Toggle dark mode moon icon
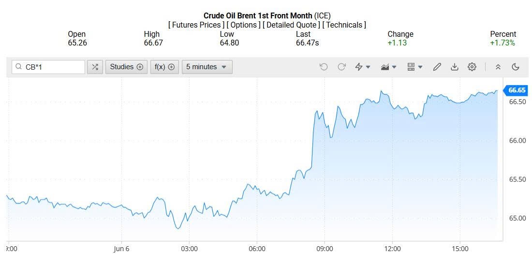 coord(516,67)
